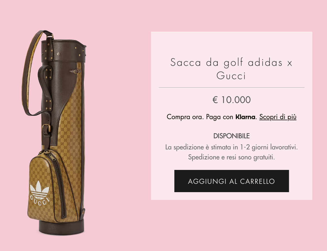Click the AGGIUNGI AL CARRELLO button
327x251 pixels.
[x=231, y=181]
